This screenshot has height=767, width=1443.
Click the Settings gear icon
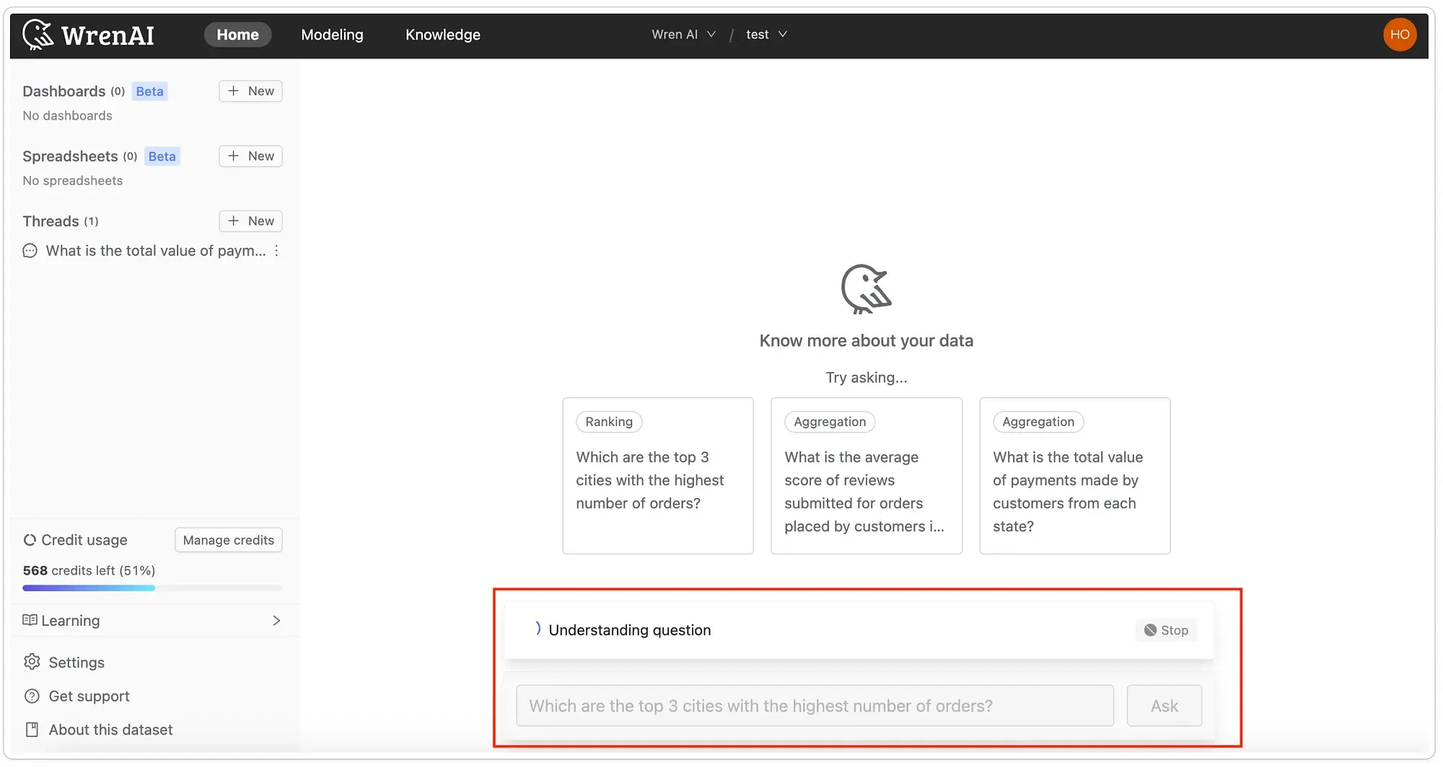point(32,662)
